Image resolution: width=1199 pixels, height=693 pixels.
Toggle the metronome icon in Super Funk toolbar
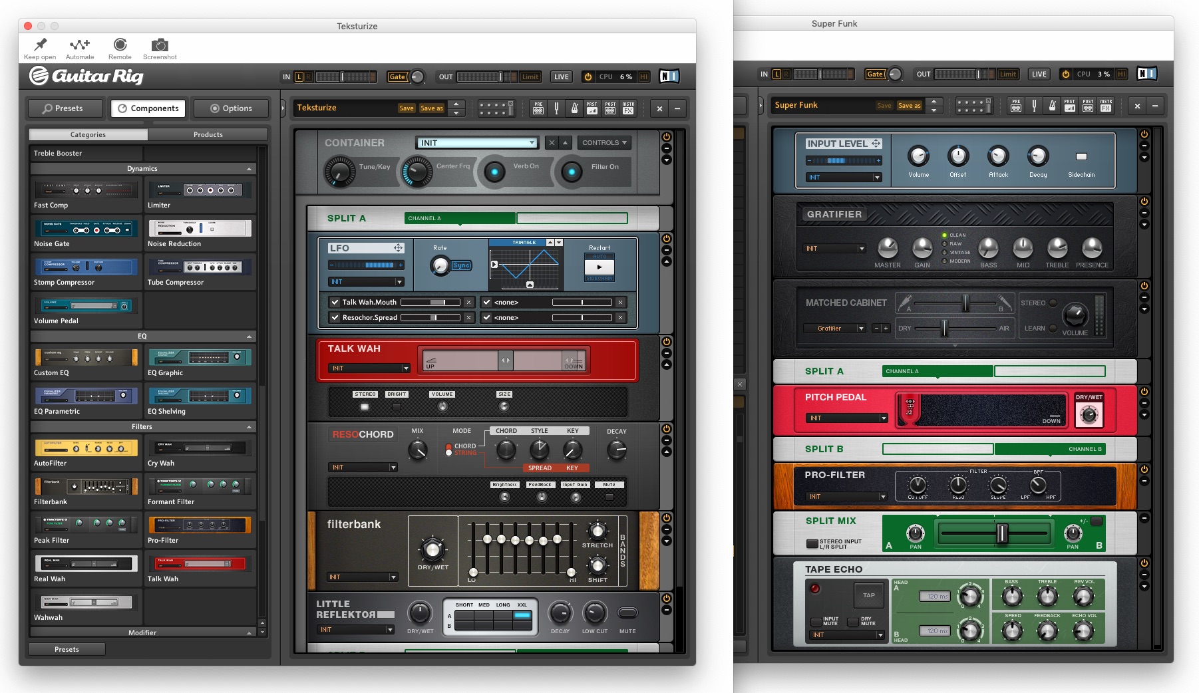coord(1052,106)
